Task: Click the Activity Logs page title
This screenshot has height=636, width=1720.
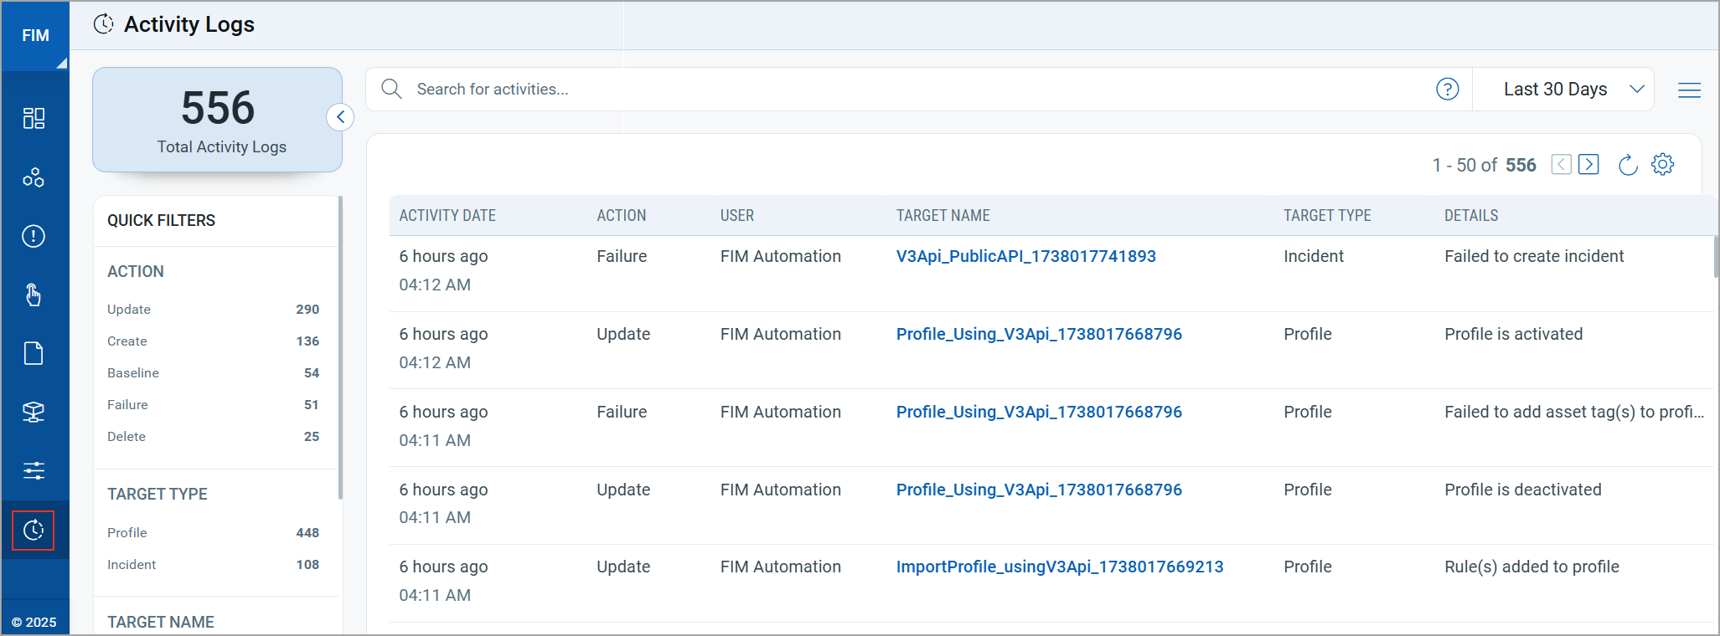Action: coord(189,24)
